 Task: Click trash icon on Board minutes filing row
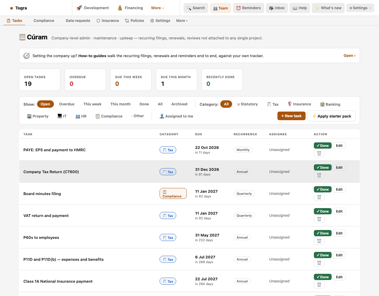point(319,197)
